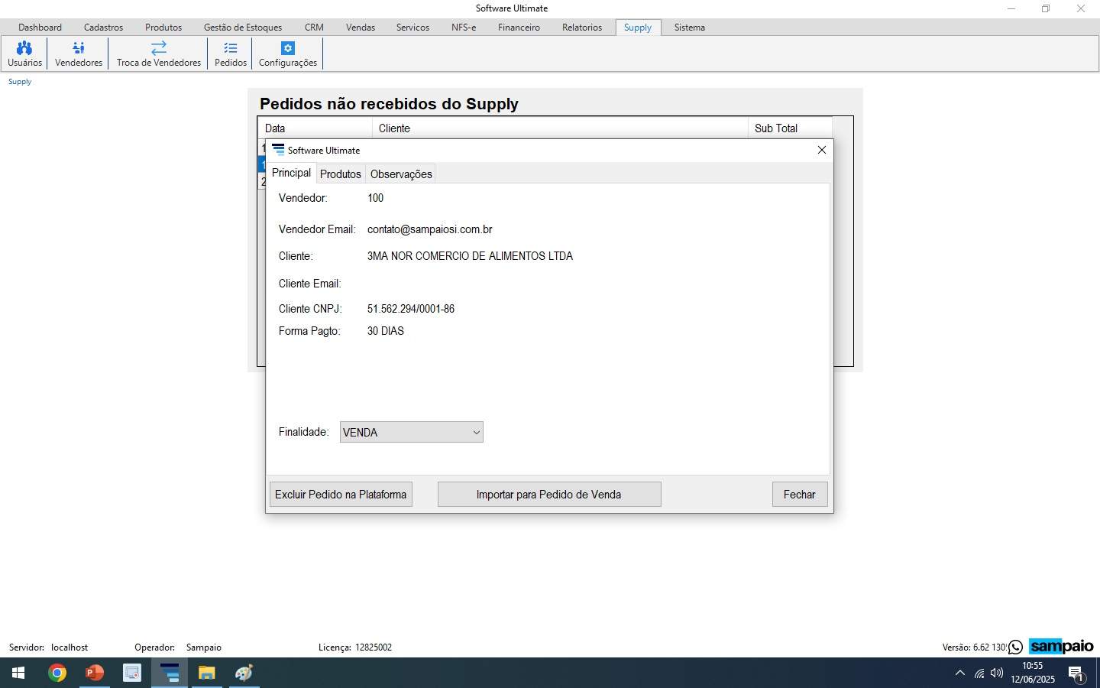Launch Google Chrome from the taskbar
The image size is (1100, 688).
click(57, 673)
